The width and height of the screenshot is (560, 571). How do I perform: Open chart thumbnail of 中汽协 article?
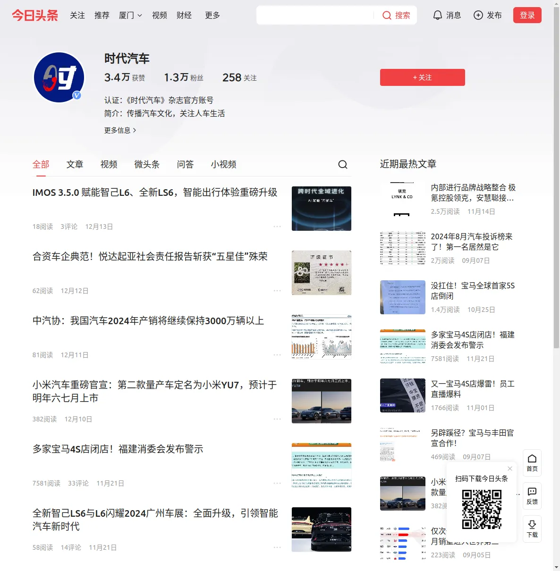(x=322, y=337)
